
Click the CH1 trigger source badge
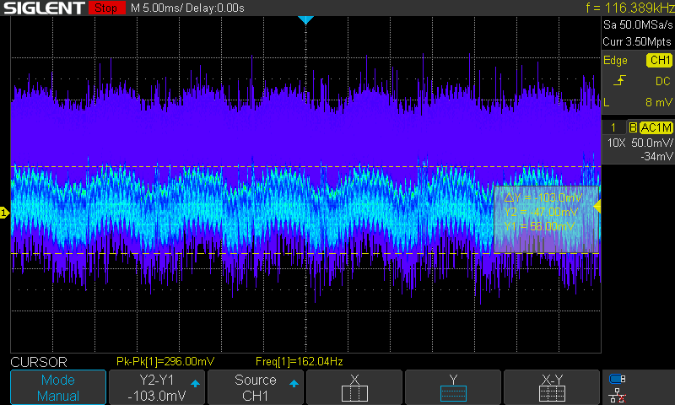tap(658, 60)
